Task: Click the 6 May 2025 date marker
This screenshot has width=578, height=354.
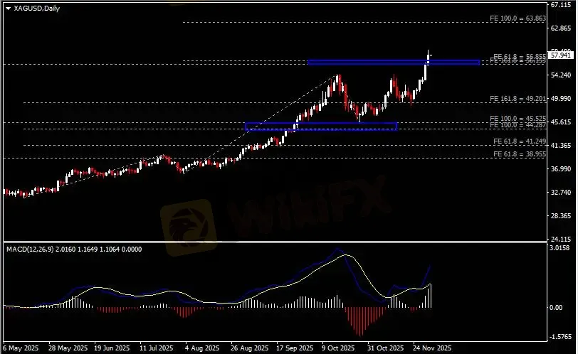Action: click(x=20, y=349)
